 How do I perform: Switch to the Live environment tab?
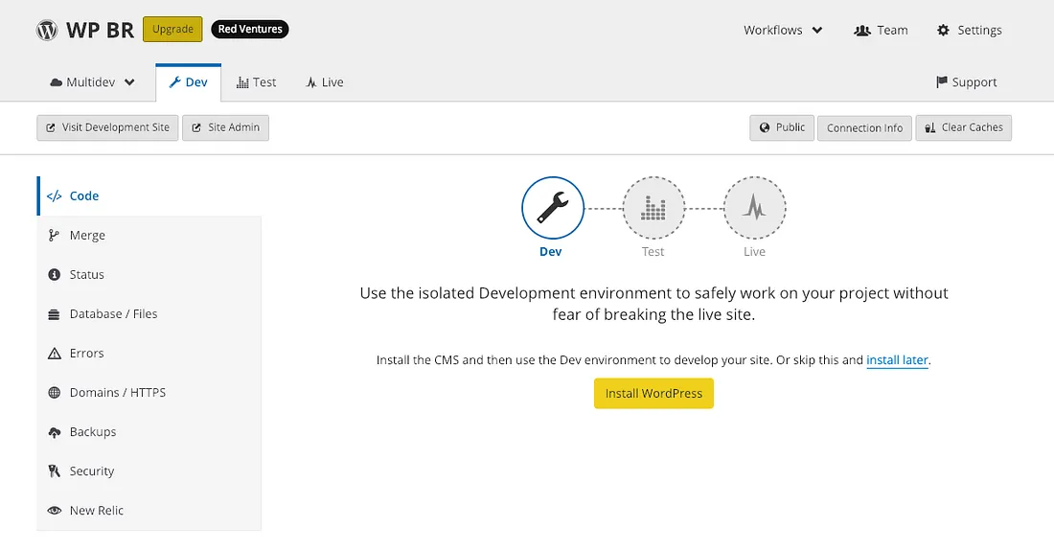click(324, 82)
